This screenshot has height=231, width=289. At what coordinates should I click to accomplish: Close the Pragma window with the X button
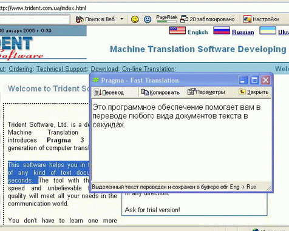coord(265,80)
